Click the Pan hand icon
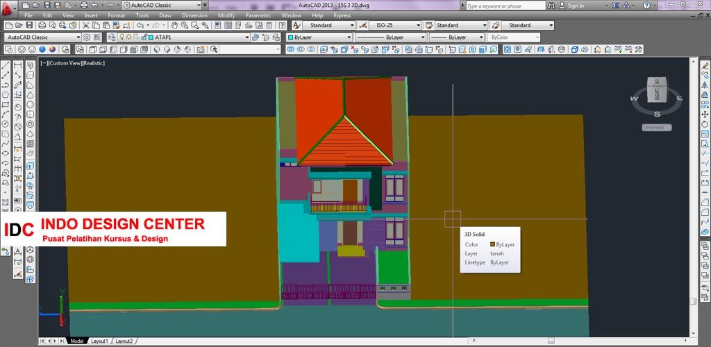Screen dimensions: 711x347 (x=174, y=26)
